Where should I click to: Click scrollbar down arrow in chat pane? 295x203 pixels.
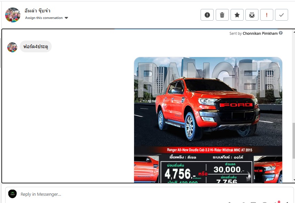point(294,180)
